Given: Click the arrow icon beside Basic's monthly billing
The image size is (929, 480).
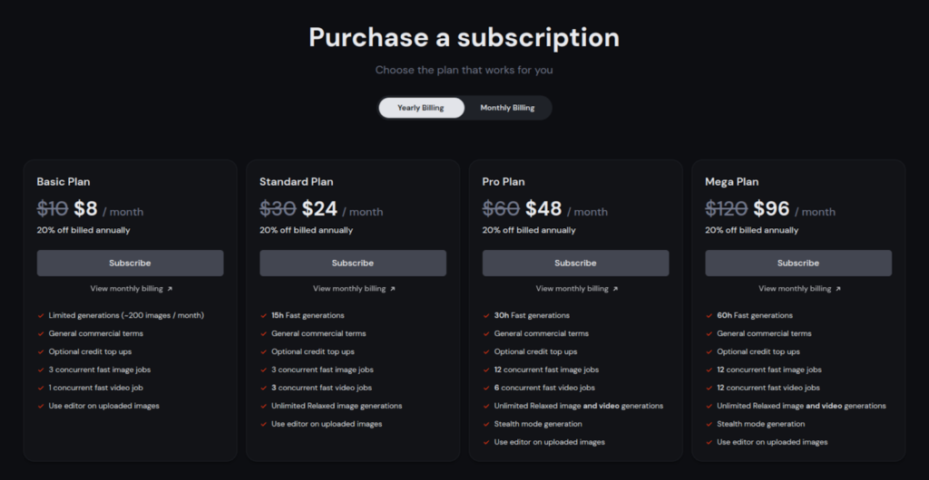Looking at the screenshot, I should [170, 289].
